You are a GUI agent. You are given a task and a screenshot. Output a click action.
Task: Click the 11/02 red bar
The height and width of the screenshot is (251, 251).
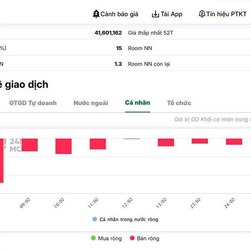click(97, 143)
